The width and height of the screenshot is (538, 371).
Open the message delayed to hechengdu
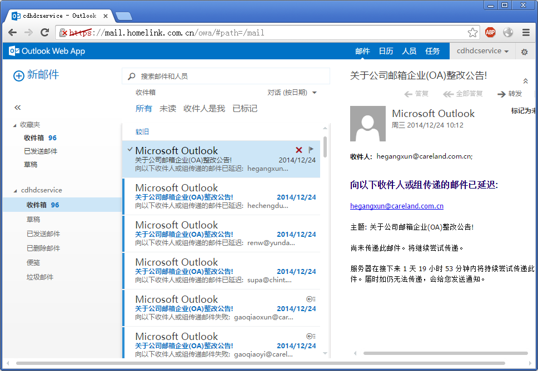221,196
